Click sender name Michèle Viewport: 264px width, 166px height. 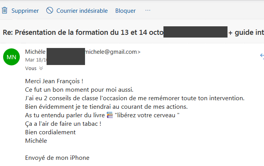point(35,52)
